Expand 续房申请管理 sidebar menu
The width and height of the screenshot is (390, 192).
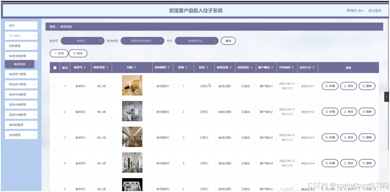(21, 105)
